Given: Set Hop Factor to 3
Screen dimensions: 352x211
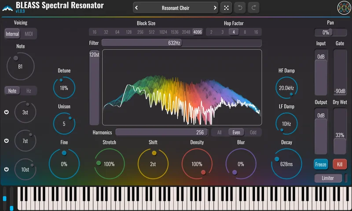Looking at the screenshot, I should [223, 32].
